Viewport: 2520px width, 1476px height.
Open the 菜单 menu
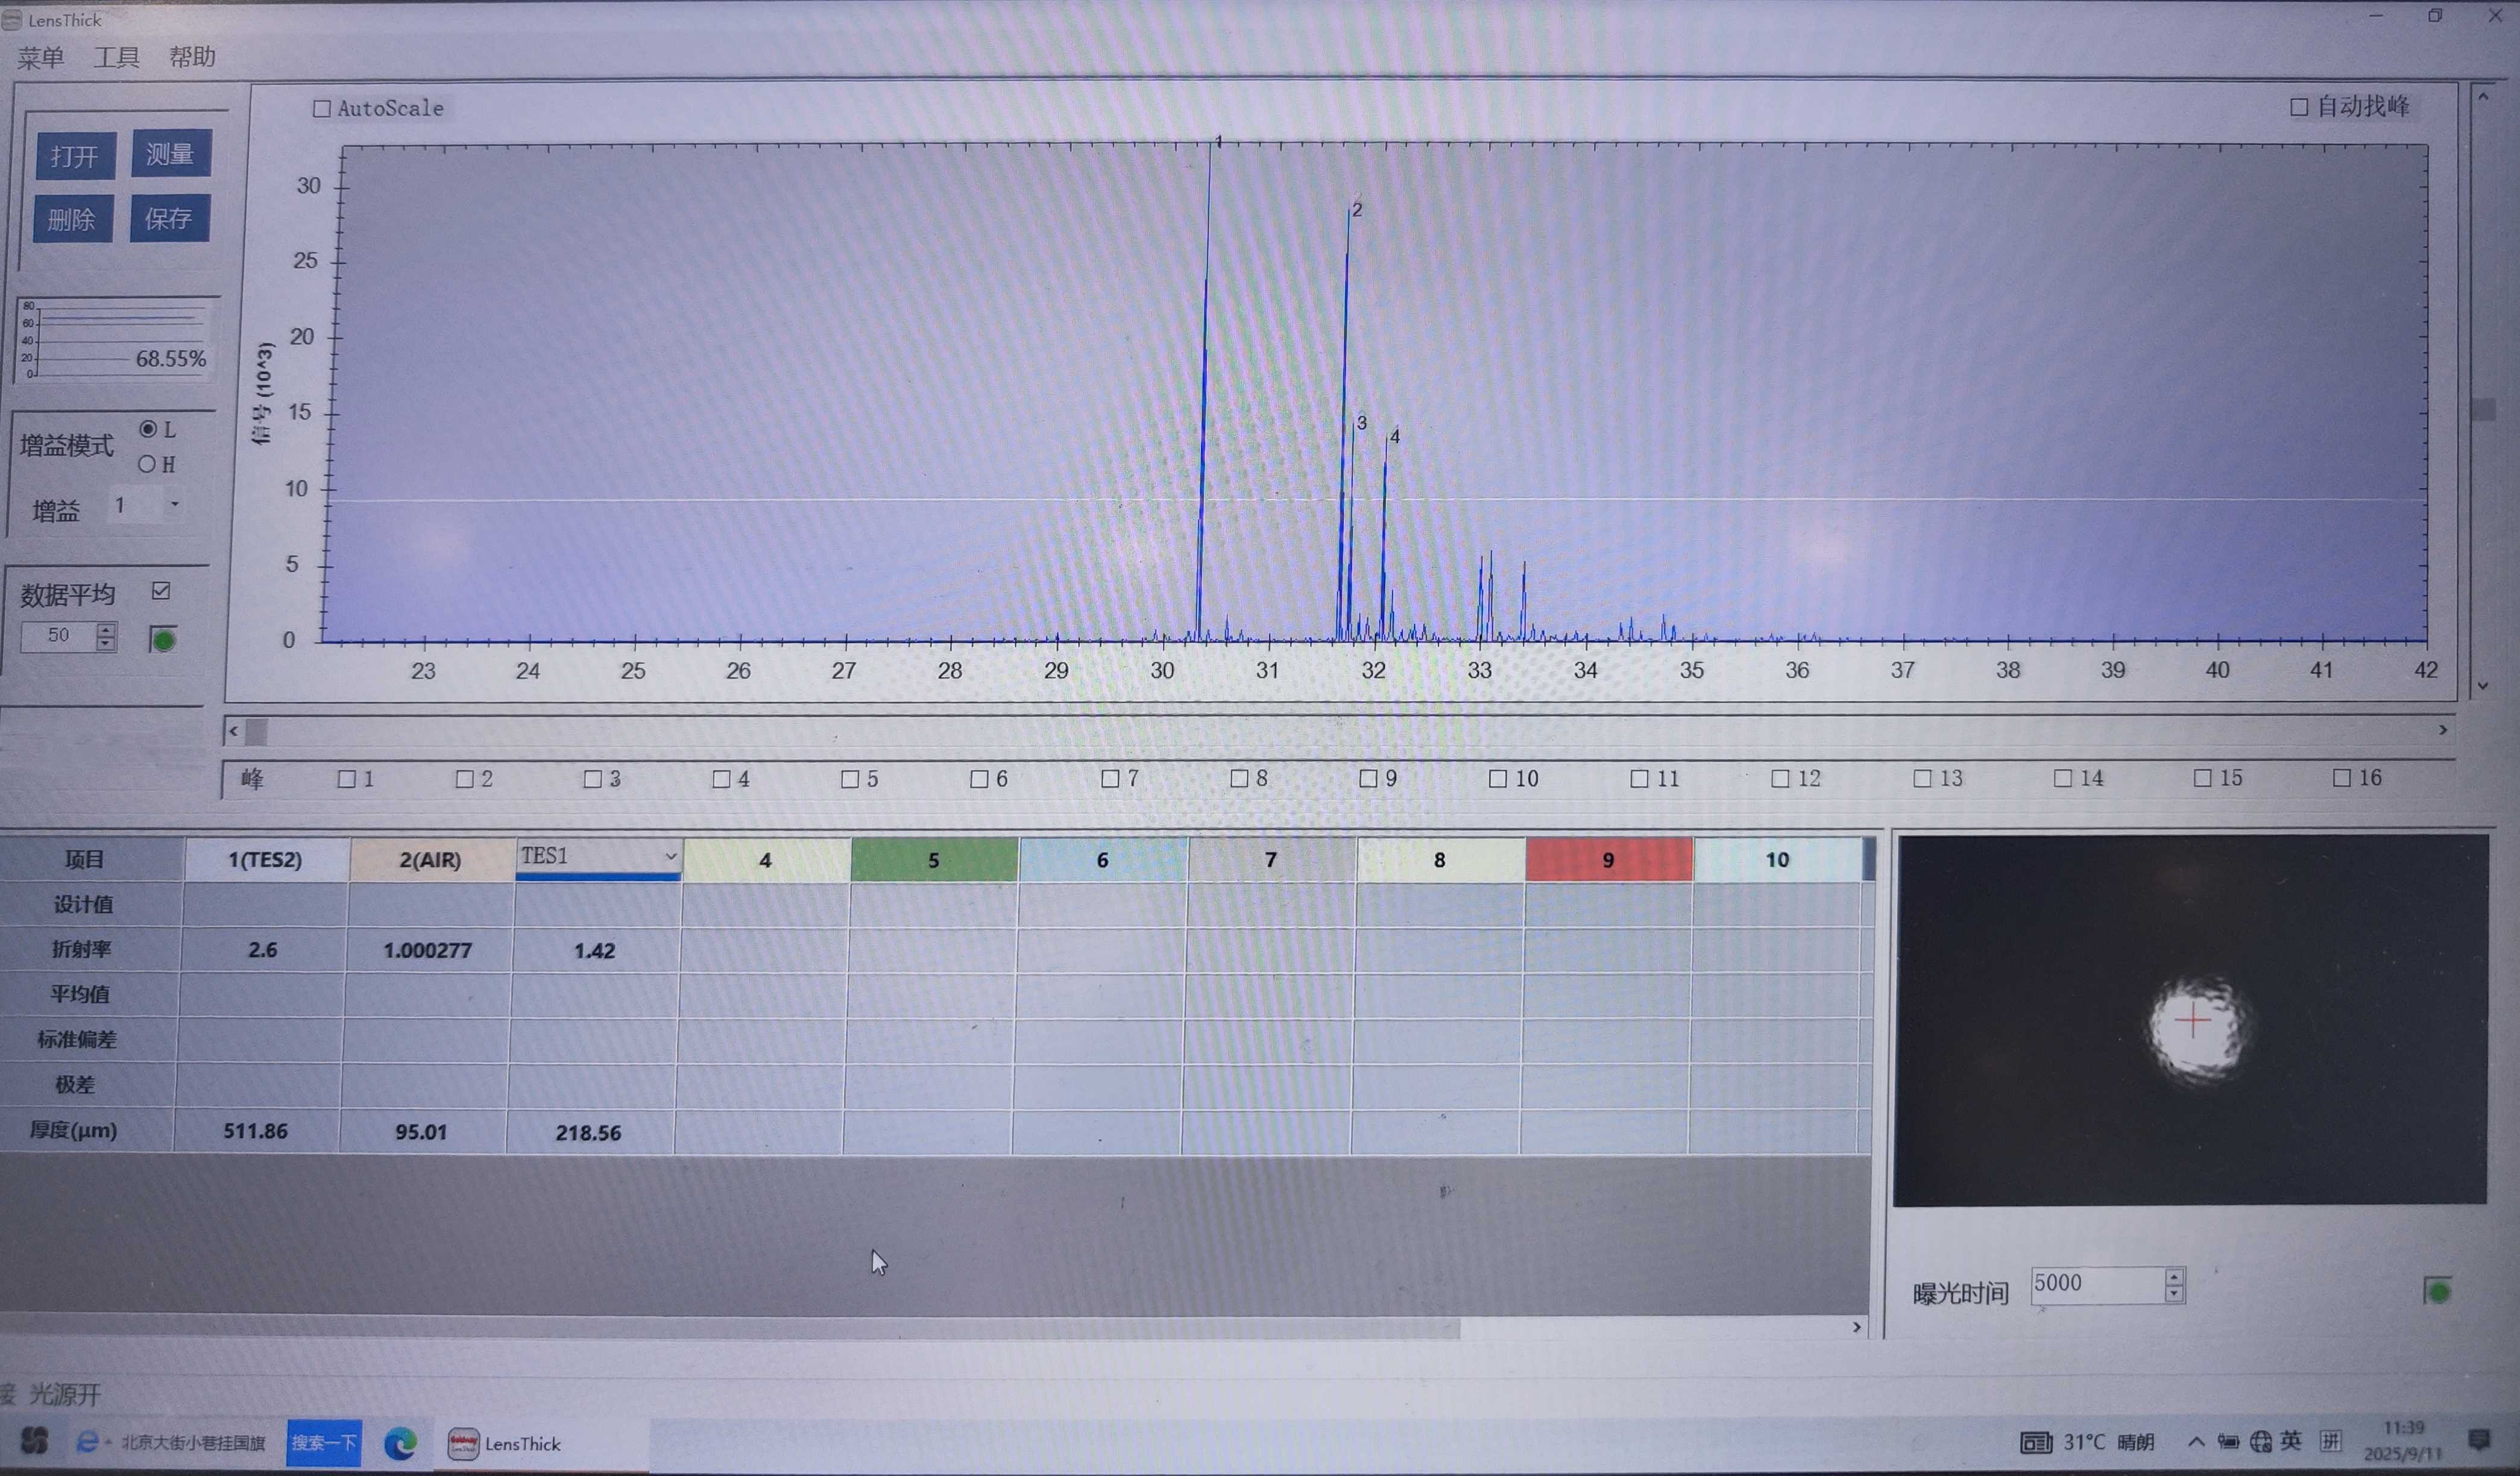pyautogui.click(x=41, y=57)
